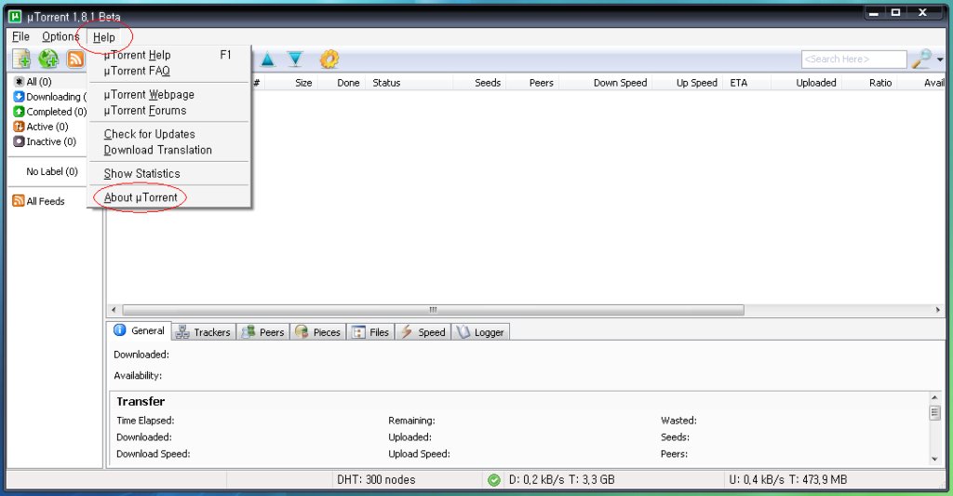The height and width of the screenshot is (496, 953).
Task: Switch to the Speed tab
Action: (x=423, y=332)
